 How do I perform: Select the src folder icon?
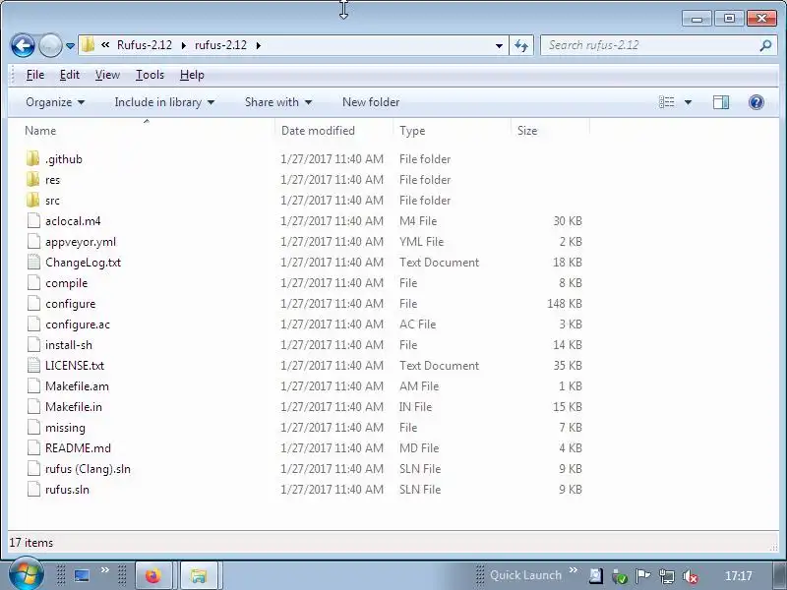(33, 201)
